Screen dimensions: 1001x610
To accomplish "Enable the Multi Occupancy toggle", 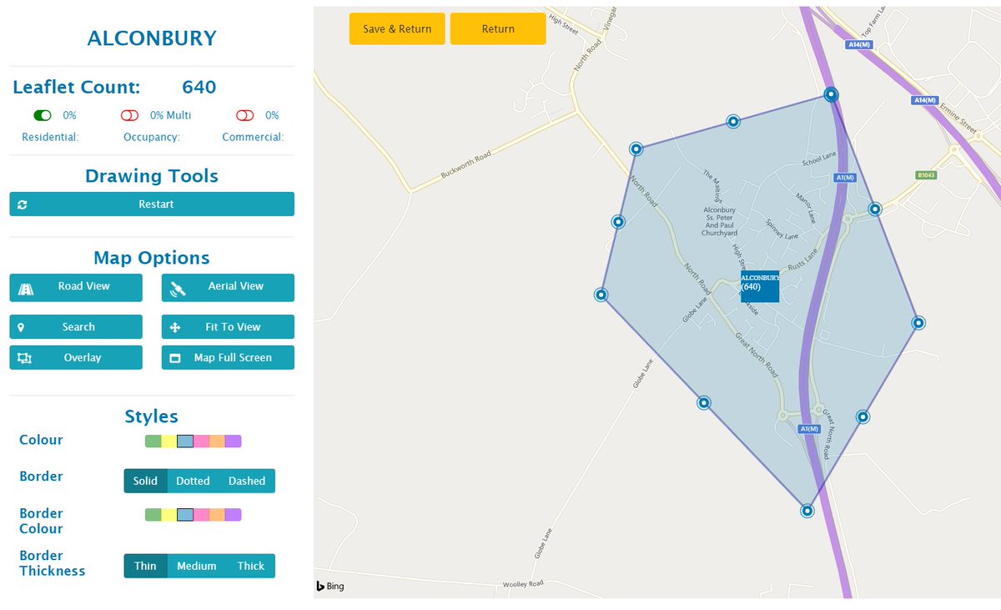I will pos(129,115).
